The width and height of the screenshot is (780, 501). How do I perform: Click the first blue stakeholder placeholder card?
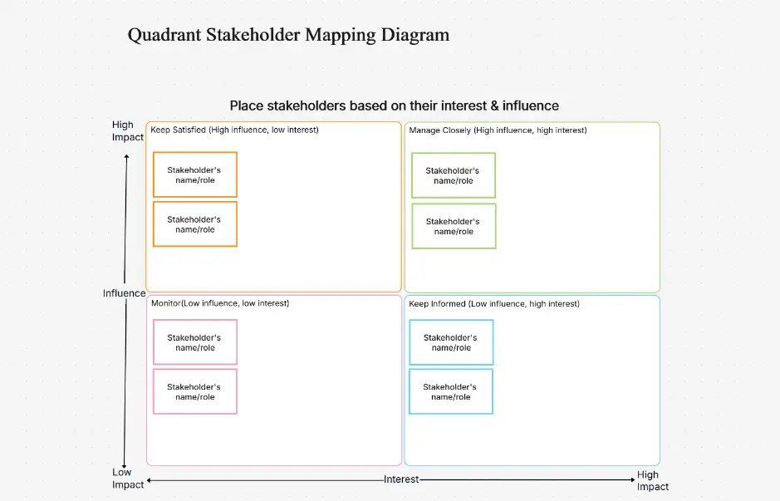pyautogui.click(x=451, y=342)
